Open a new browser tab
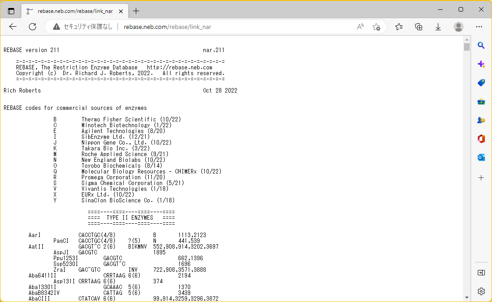The image size is (492, 302). click(x=136, y=11)
